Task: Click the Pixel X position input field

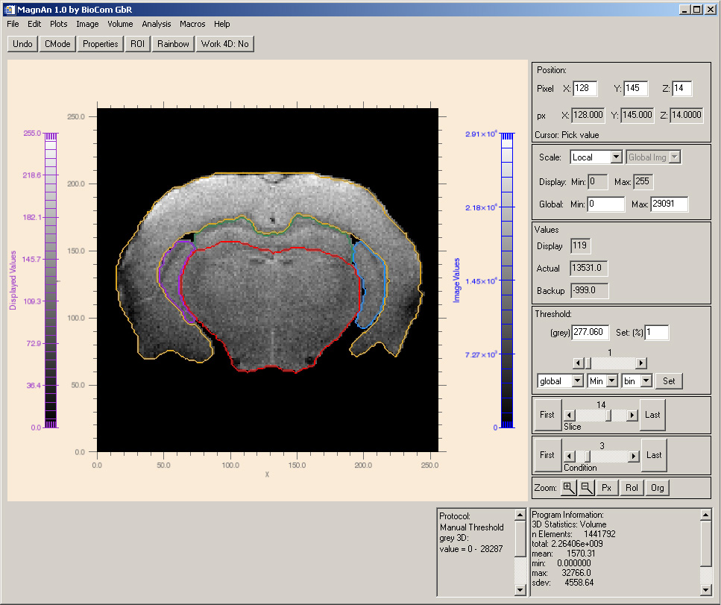Action: click(585, 89)
